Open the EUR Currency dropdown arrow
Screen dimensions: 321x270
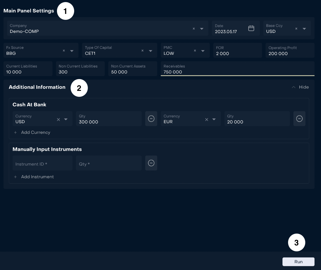pyautogui.click(x=214, y=119)
